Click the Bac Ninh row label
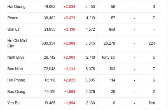 click(x=15, y=69)
